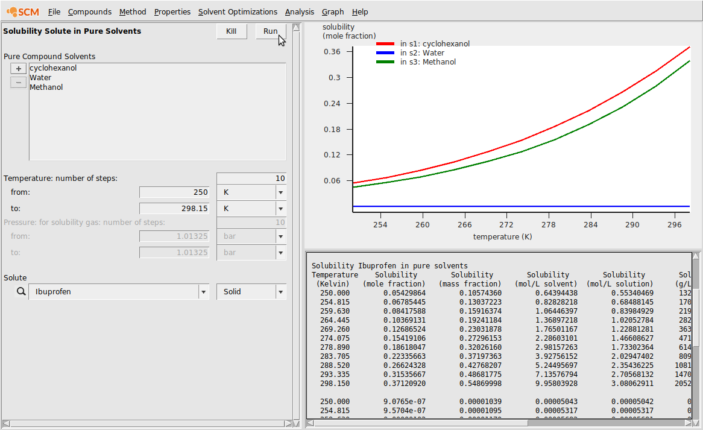Click the 'in s2: Water' legend label
This screenshot has width=703, height=430.
(422, 53)
